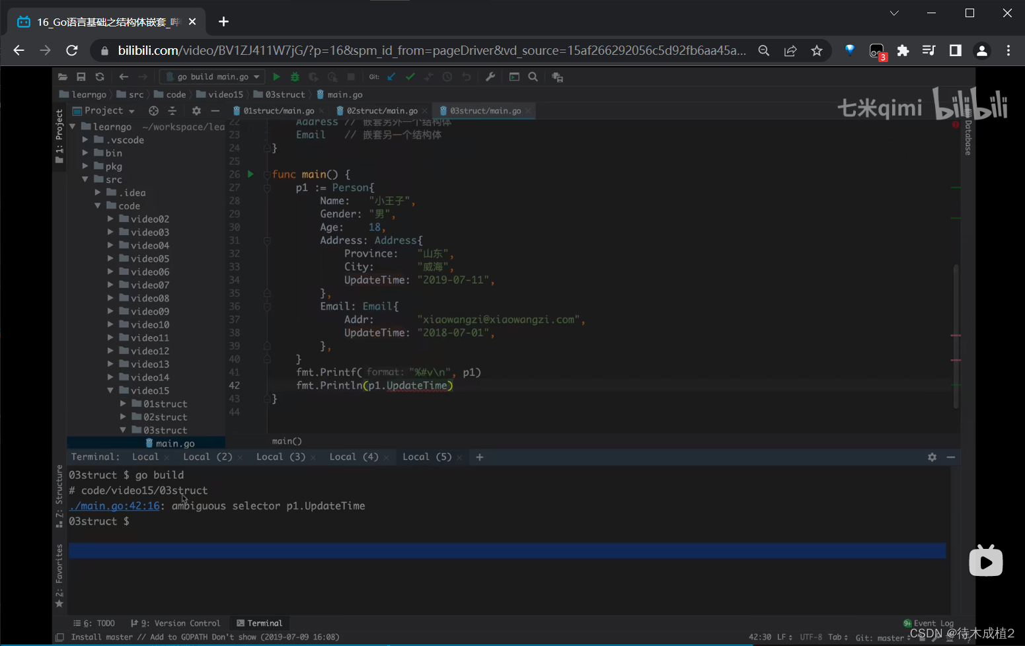The width and height of the screenshot is (1025, 646).
Task: Click the locate-in-project target icon
Action: pos(154,111)
